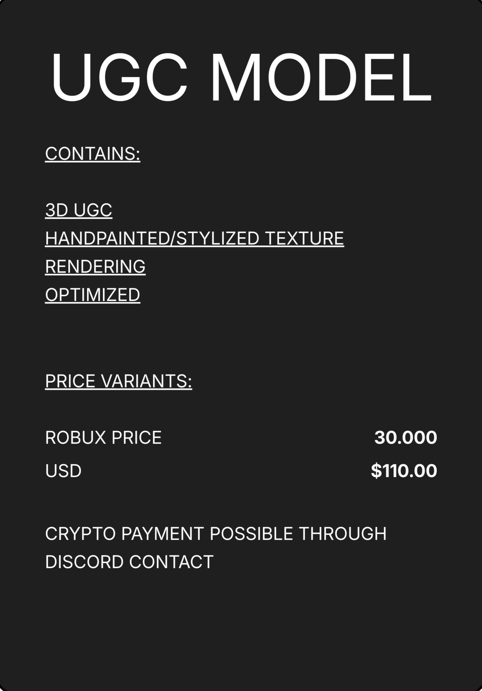Click the underlined CONTAINS: heading
The width and height of the screenshot is (482, 691).
pyautogui.click(x=93, y=154)
